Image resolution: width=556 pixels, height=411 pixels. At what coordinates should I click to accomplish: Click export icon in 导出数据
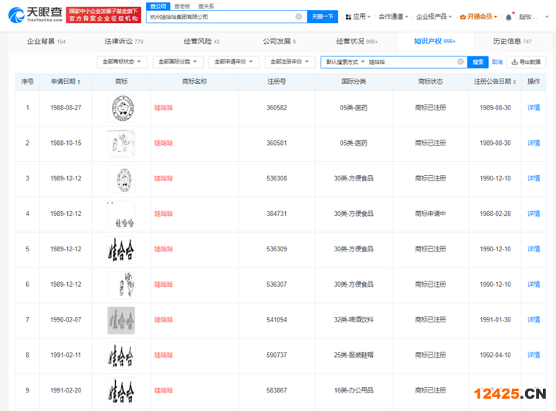[x=514, y=62]
